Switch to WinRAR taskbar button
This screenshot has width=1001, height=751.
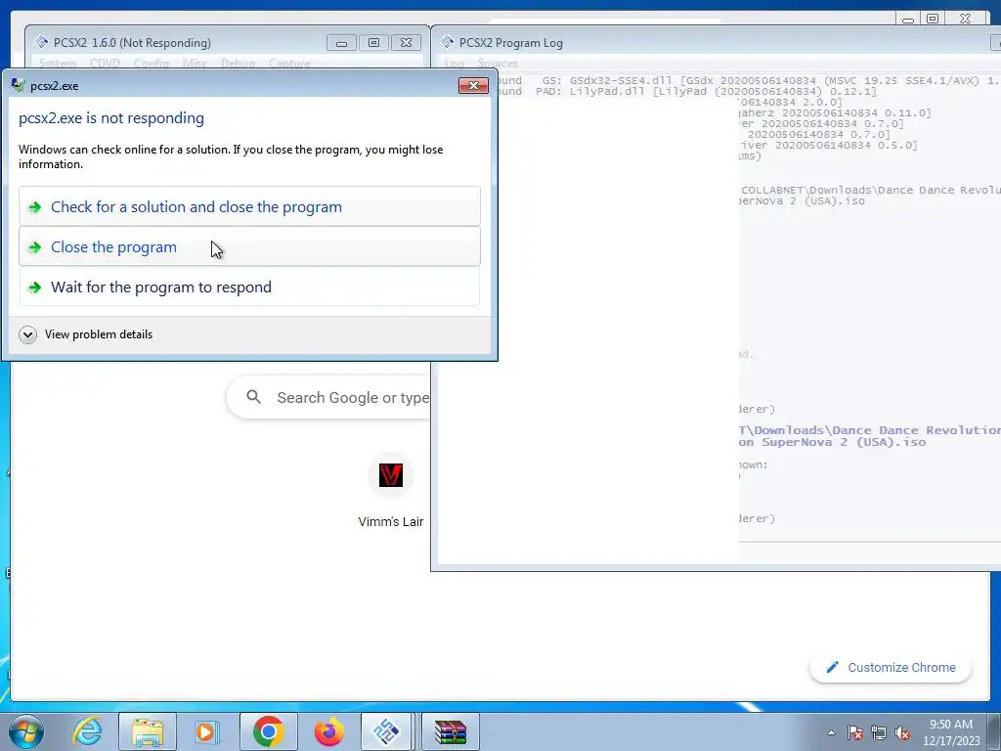point(451,731)
